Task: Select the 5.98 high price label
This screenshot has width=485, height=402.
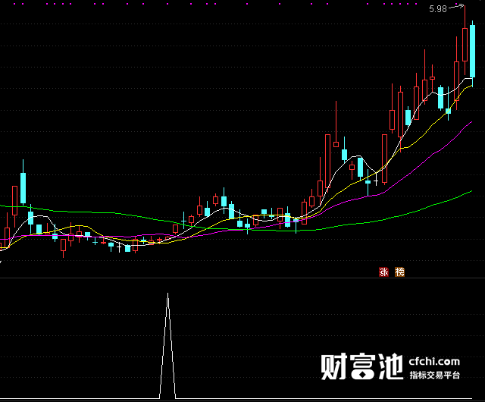Action: click(x=438, y=9)
